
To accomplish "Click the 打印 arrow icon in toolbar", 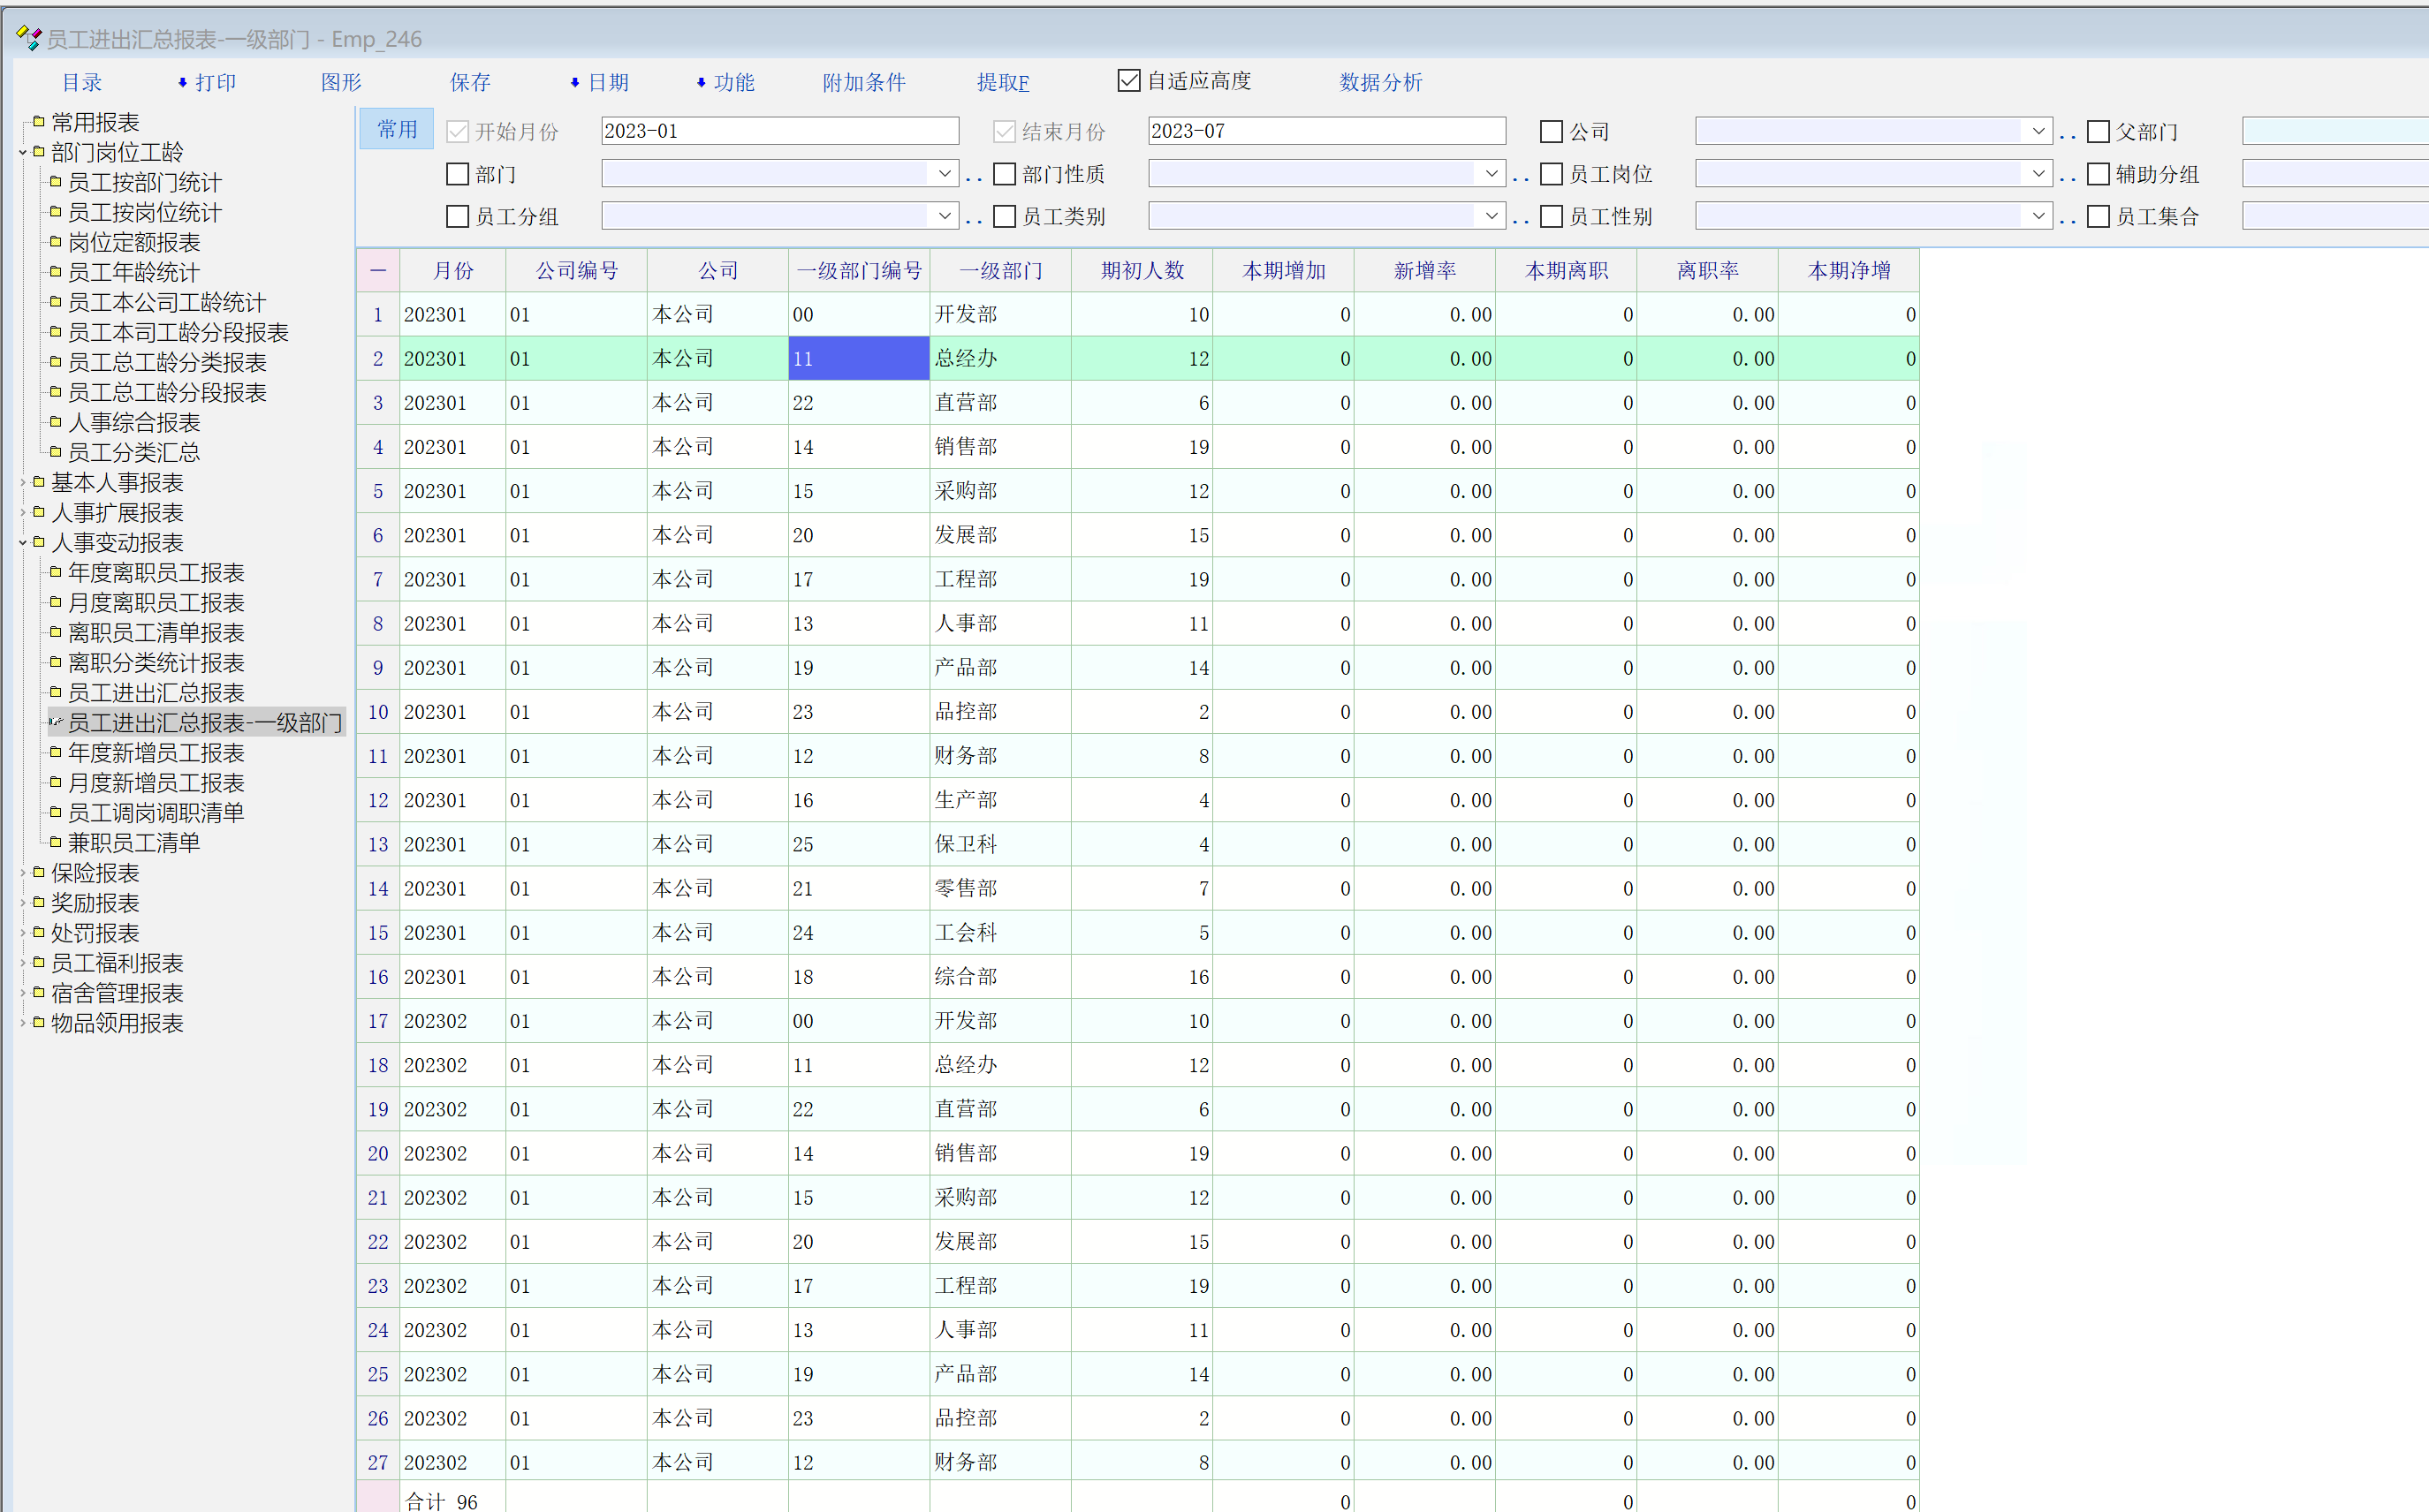I will pyautogui.click(x=182, y=83).
